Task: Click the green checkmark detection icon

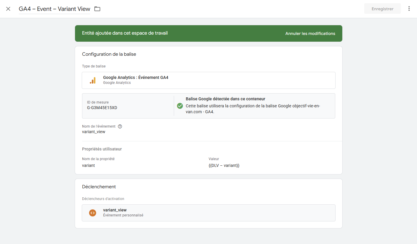Action: (x=180, y=106)
